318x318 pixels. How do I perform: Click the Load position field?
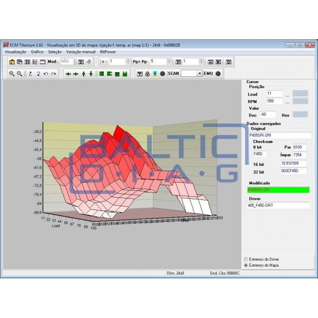(275, 94)
